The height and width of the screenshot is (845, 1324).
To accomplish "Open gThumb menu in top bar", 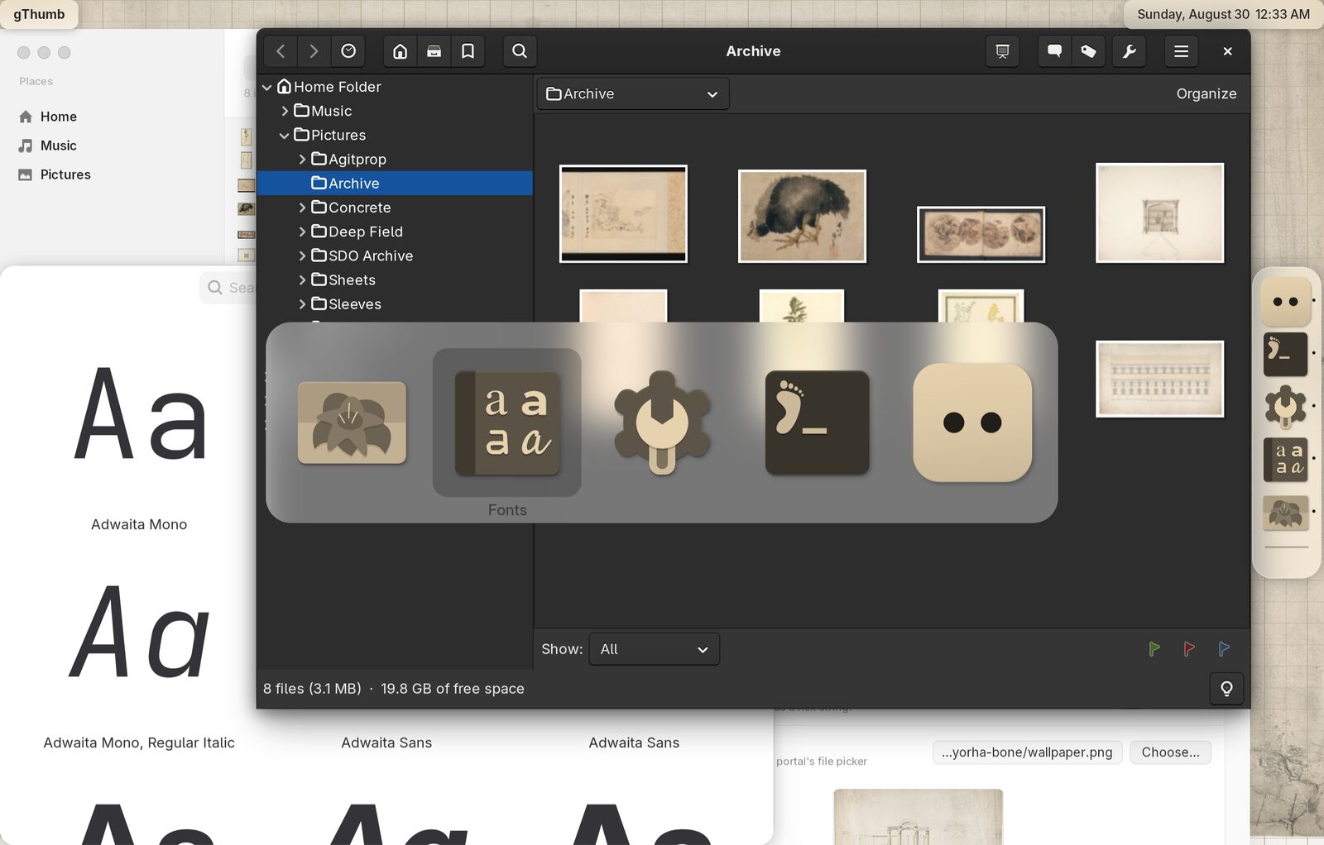I will (x=39, y=14).
